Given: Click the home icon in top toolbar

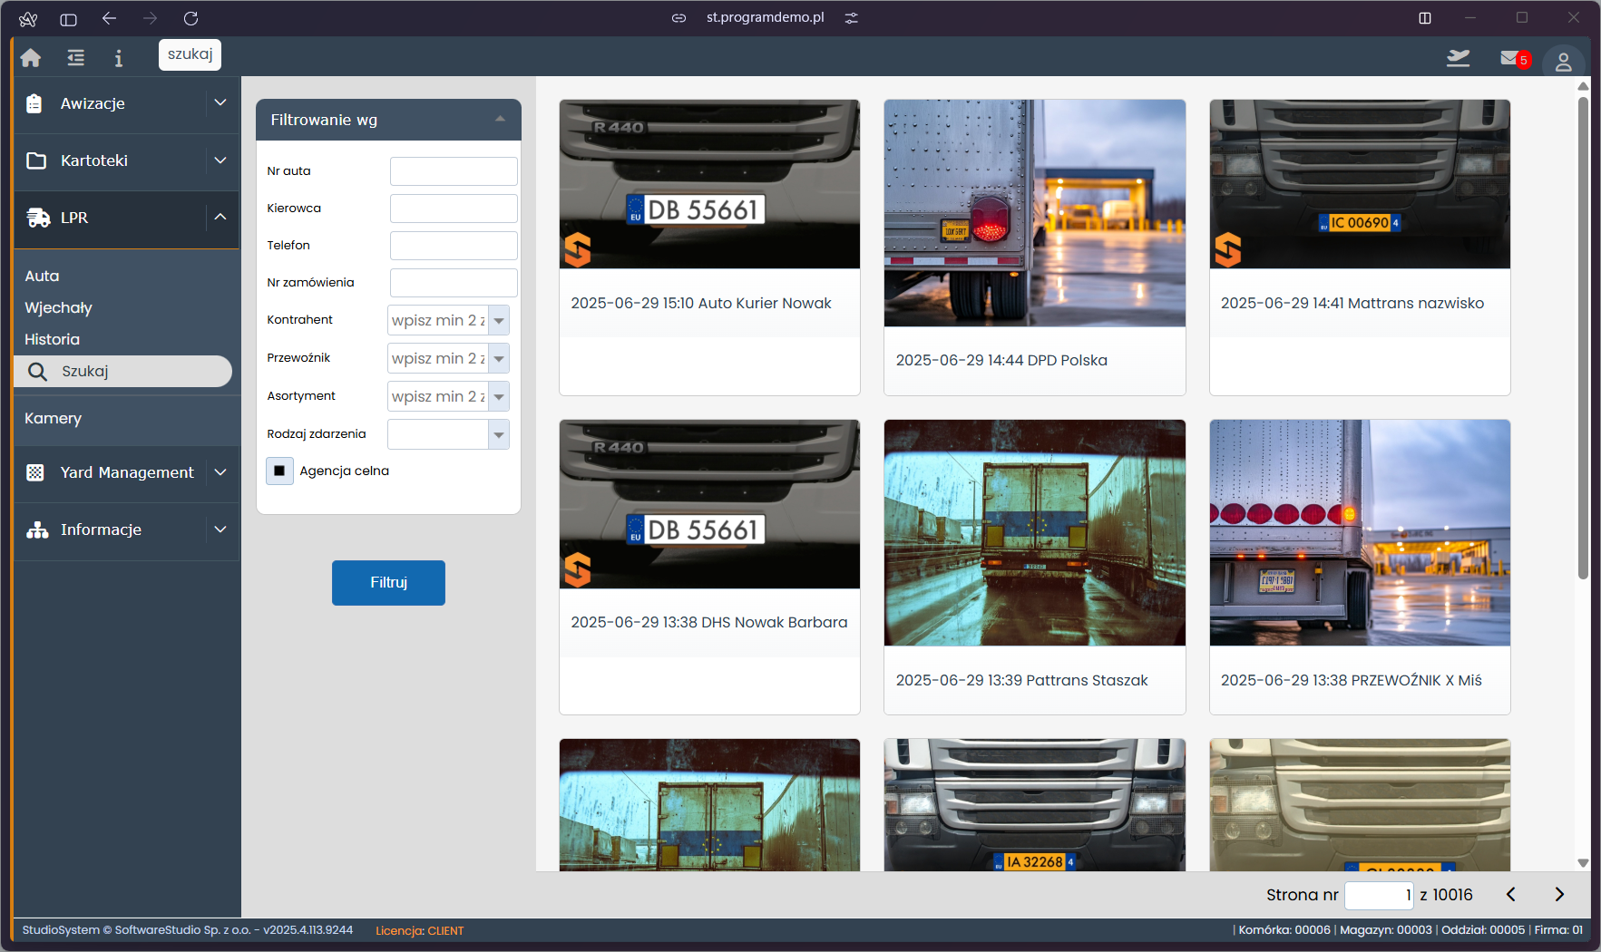Looking at the screenshot, I should [31, 58].
